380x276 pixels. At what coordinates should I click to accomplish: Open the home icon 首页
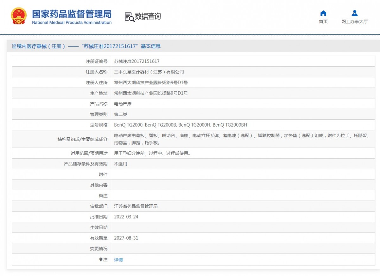[323, 13]
